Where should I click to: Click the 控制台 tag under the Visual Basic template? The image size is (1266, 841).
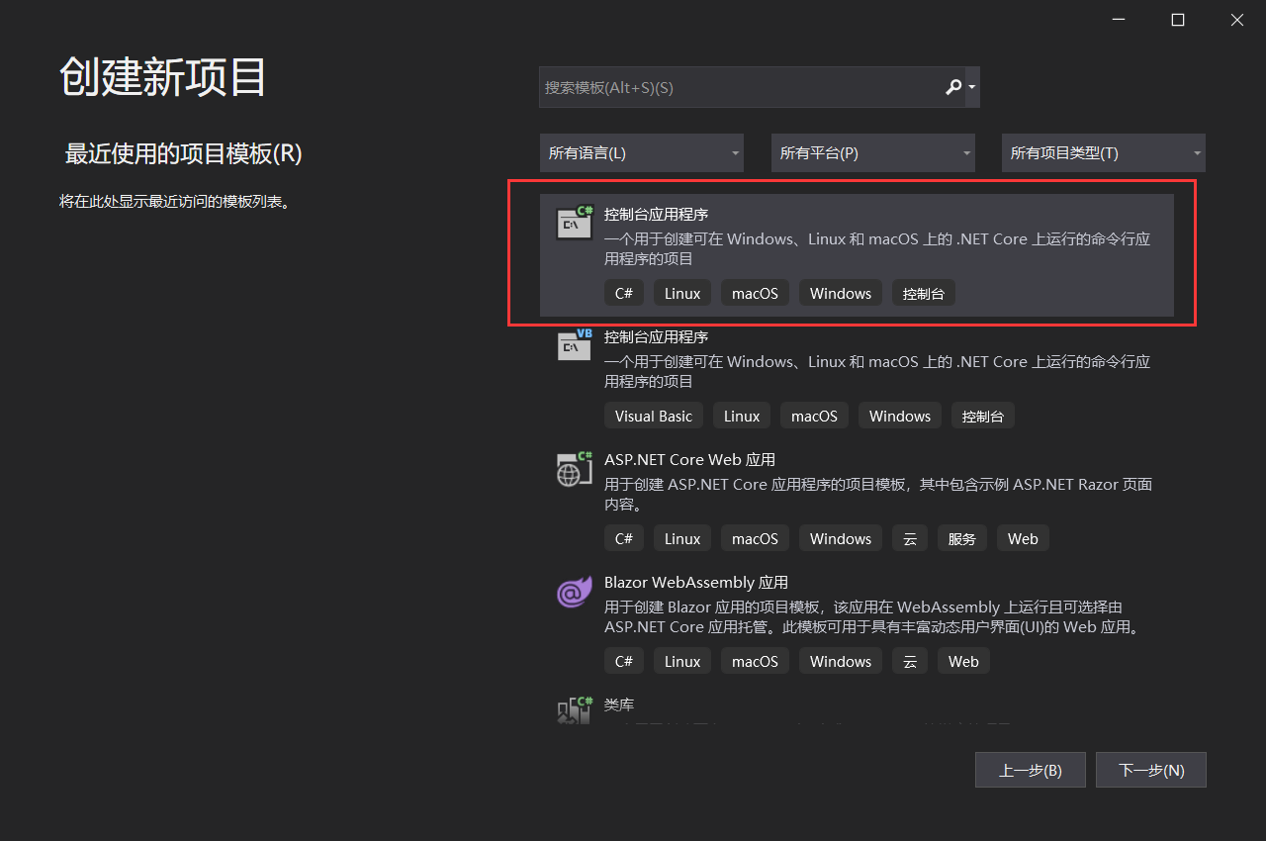(982, 415)
